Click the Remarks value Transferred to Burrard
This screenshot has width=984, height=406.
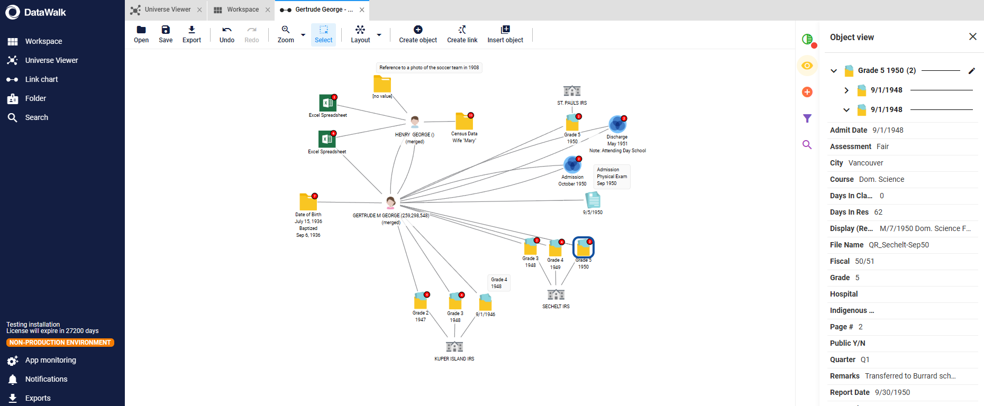[910, 376]
